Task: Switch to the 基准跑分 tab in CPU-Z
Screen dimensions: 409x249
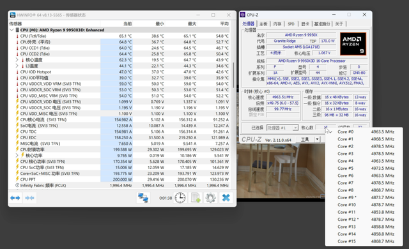Action: point(322,24)
